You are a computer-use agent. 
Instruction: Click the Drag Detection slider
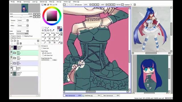point(49,60)
